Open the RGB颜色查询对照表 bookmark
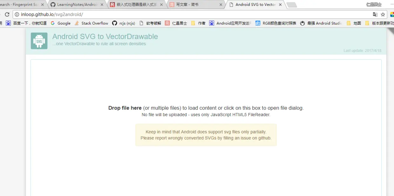This screenshot has width=394, height=196. pyautogui.click(x=276, y=23)
